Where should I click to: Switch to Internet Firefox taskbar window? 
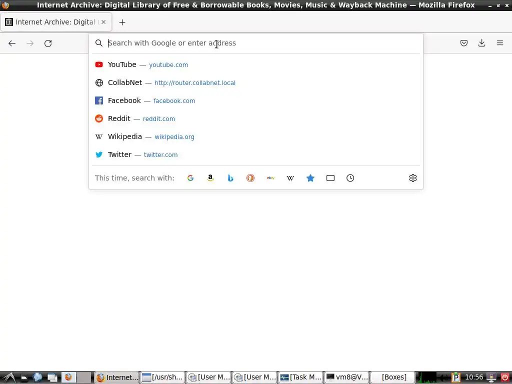117,377
